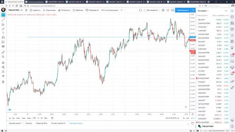Open the notifications bell in right sidebar
Image resolution: width=235 pixels, height=132 pixels.
click(x=232, y=73)
